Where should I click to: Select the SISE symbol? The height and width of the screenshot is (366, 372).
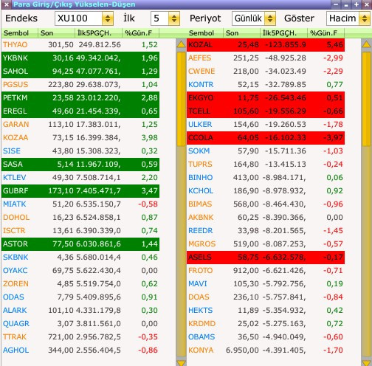pyautogui.click(x=12, y=151)
